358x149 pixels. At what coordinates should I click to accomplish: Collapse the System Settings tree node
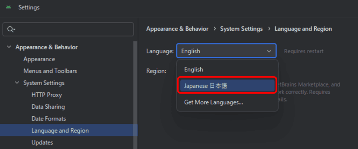(17, 83)
